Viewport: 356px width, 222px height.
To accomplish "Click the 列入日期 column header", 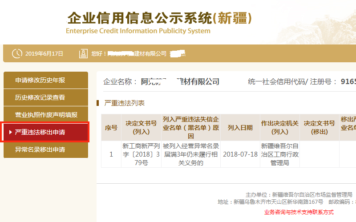I will [240, 128].
